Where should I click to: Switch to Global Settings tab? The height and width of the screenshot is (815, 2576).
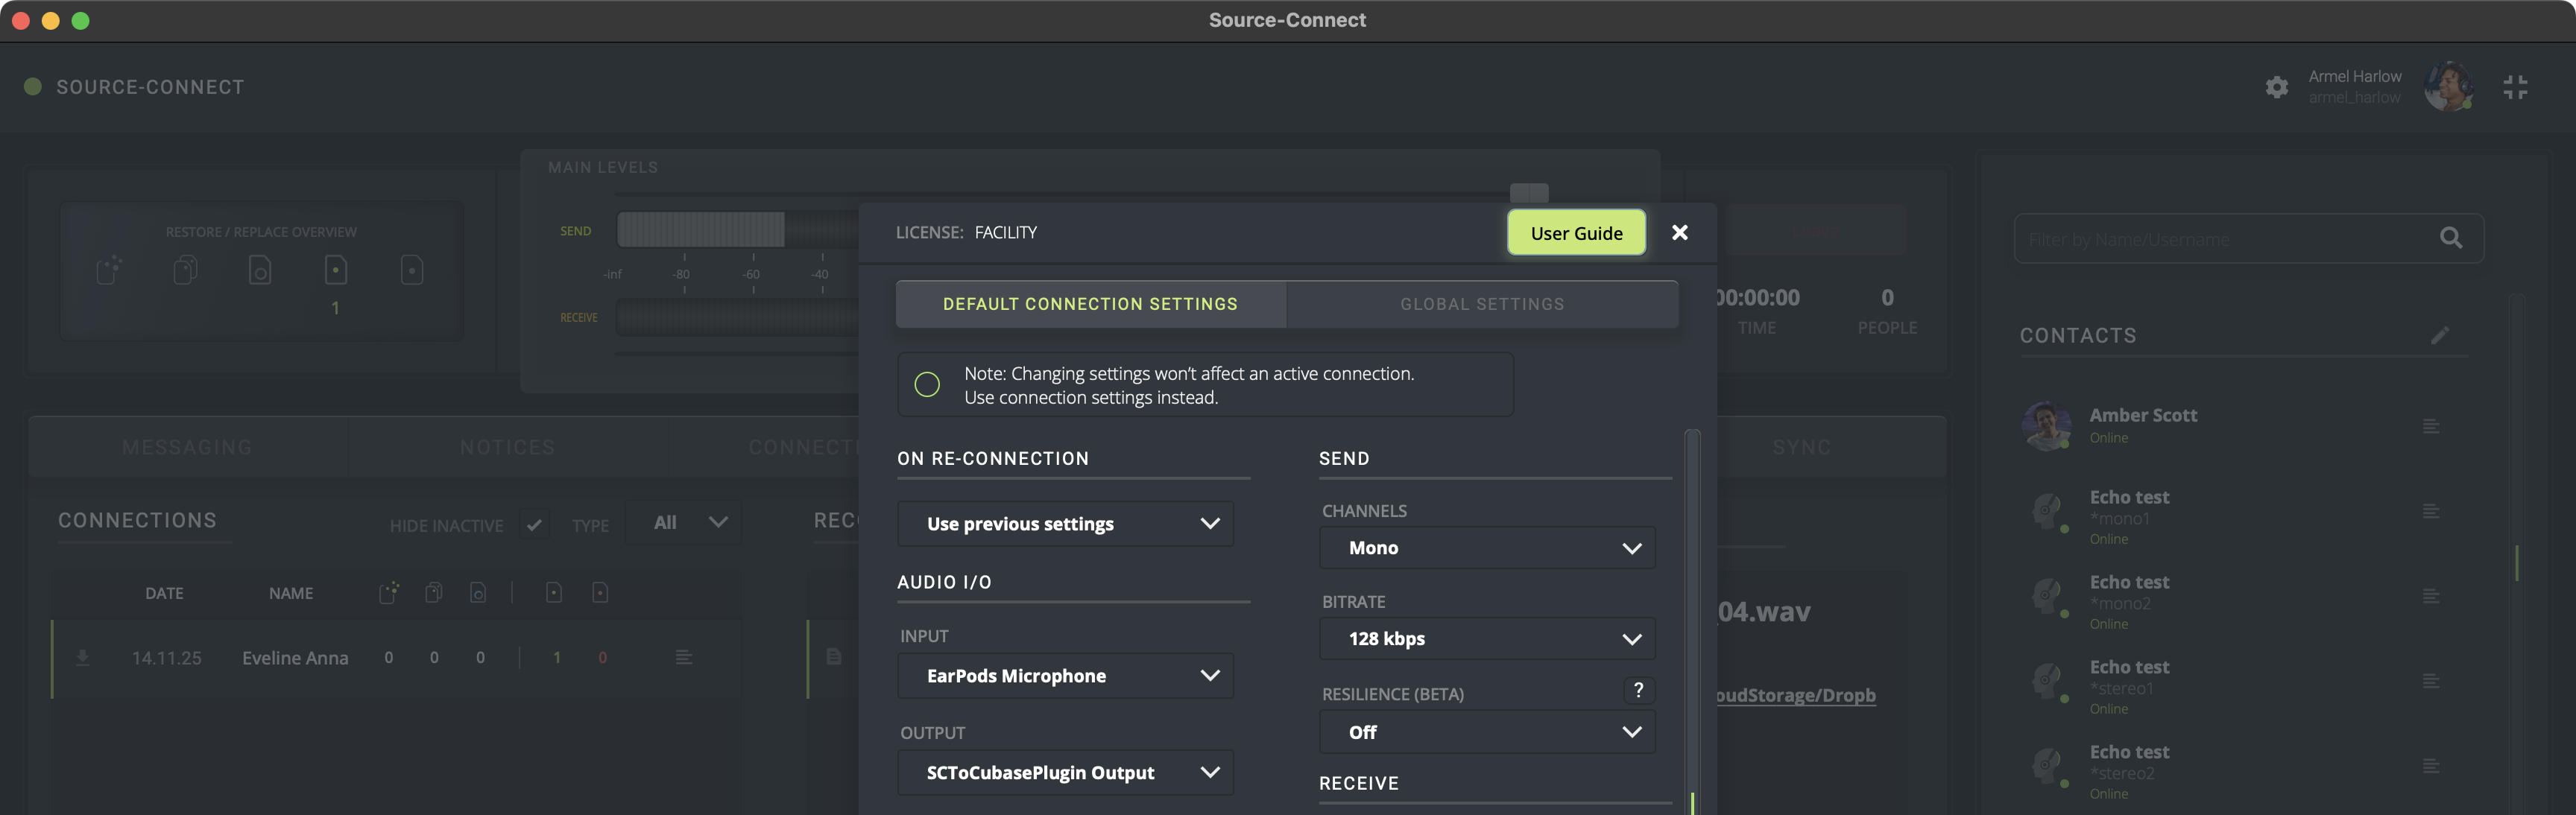[1481, 304]
